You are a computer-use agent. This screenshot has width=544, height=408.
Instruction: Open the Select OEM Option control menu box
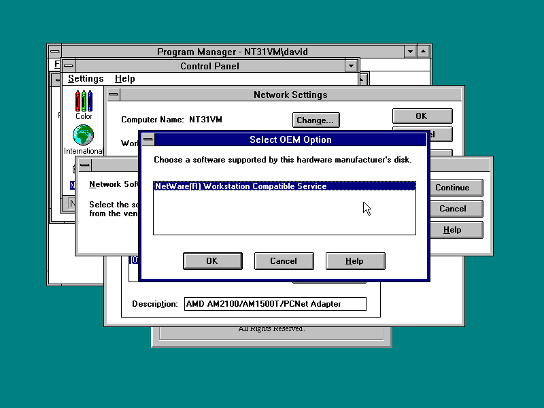pos(148,139)
